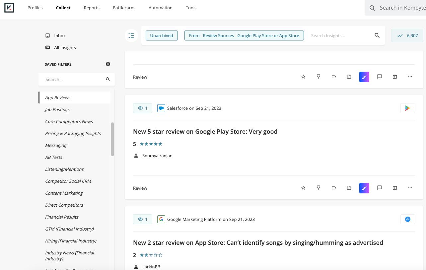The height and width of the screenshot is (270, 426).
Task: Archive the top Review card
Action: click(395, 77)
